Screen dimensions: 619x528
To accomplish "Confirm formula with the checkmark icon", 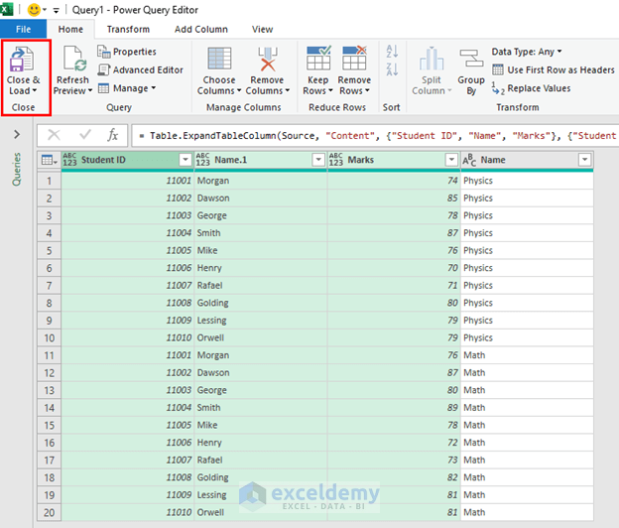I will tap(85, 135).
